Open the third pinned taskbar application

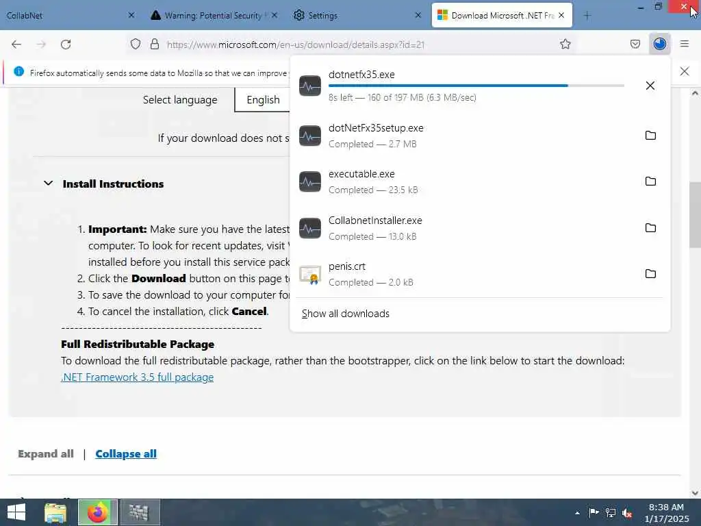[140, 512]
